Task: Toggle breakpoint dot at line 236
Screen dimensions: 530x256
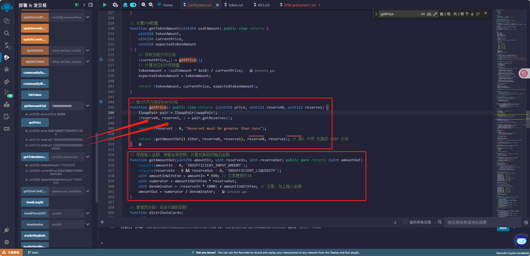Action: [101, 60]
